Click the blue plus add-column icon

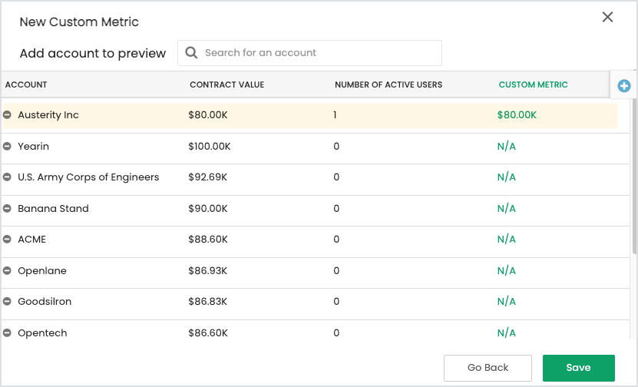pyautogui.click(x=623, y=86)
